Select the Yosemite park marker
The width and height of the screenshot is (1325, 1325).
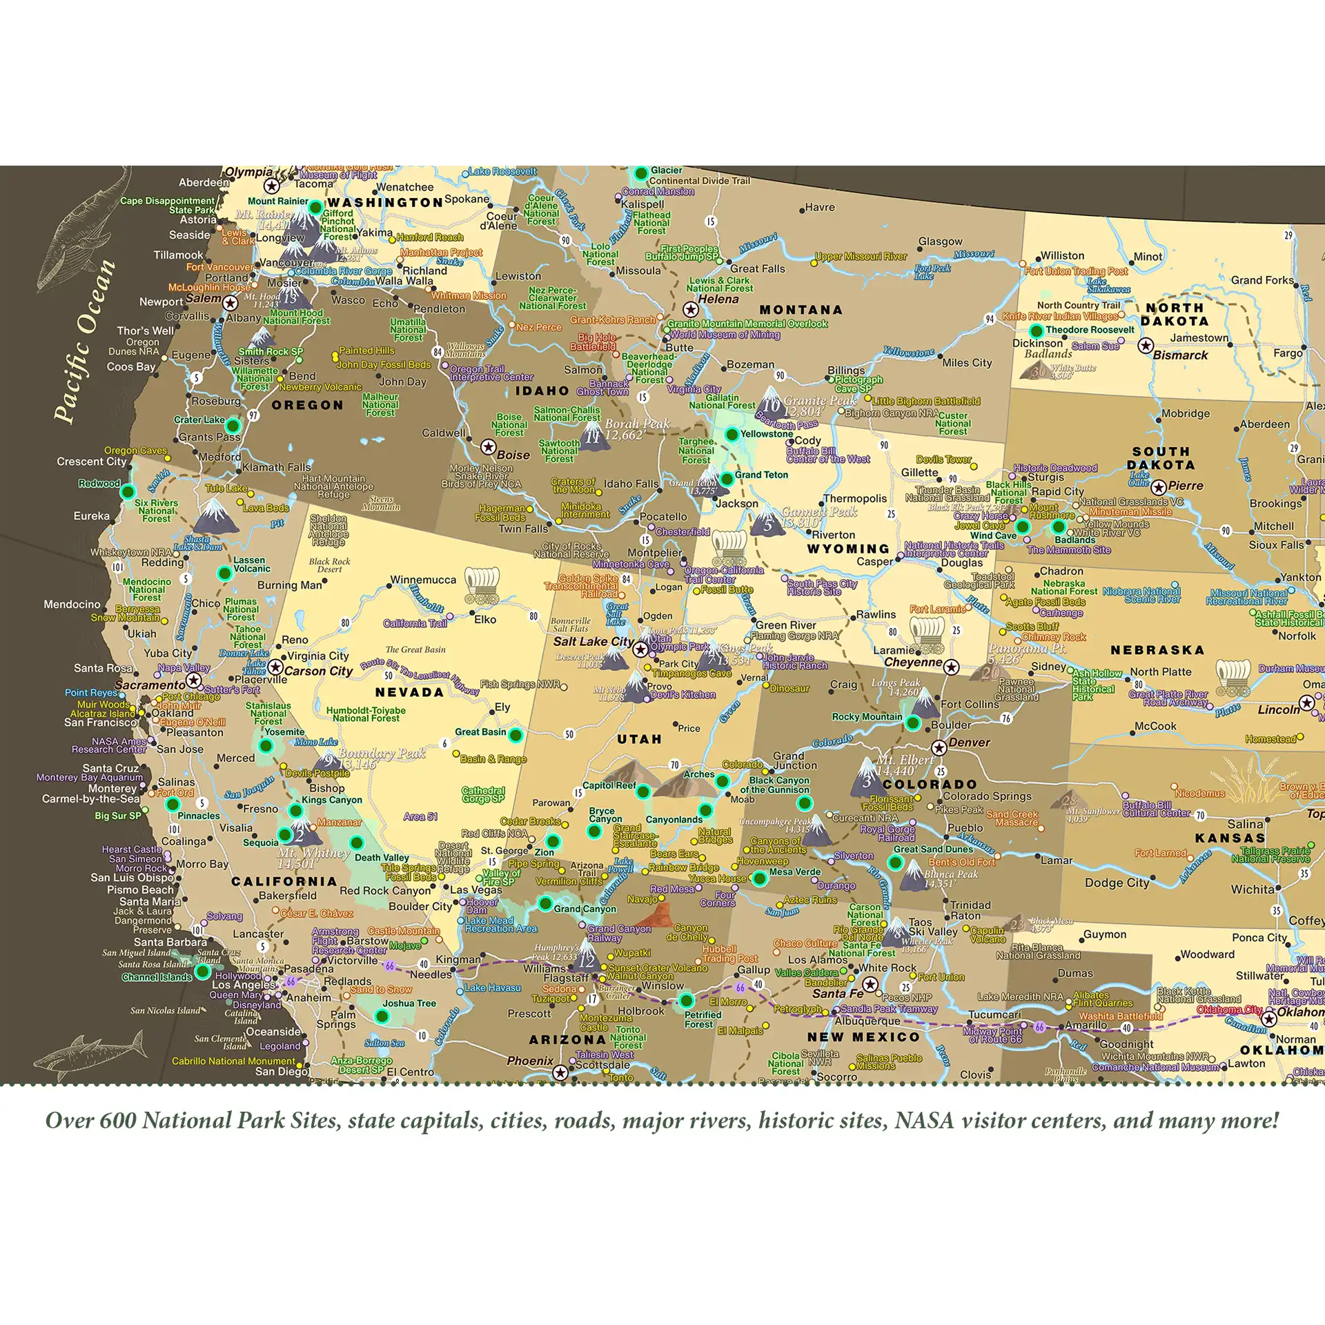[264, 746]
